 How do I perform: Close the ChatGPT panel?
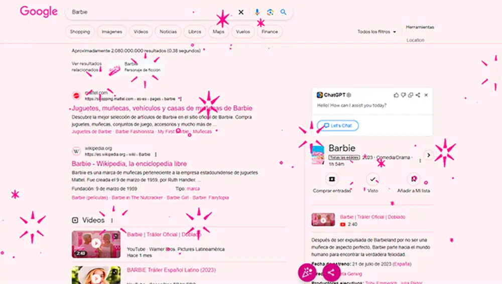tap(426, 95)
